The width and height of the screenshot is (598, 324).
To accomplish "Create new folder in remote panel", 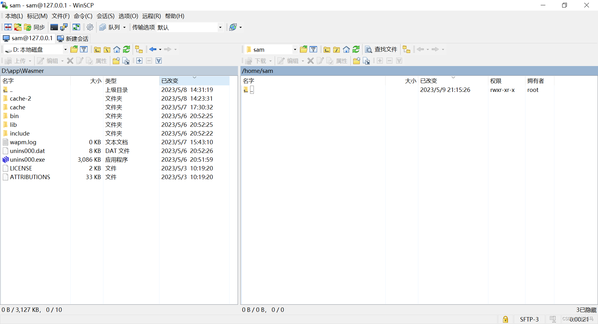I will 356,61.
